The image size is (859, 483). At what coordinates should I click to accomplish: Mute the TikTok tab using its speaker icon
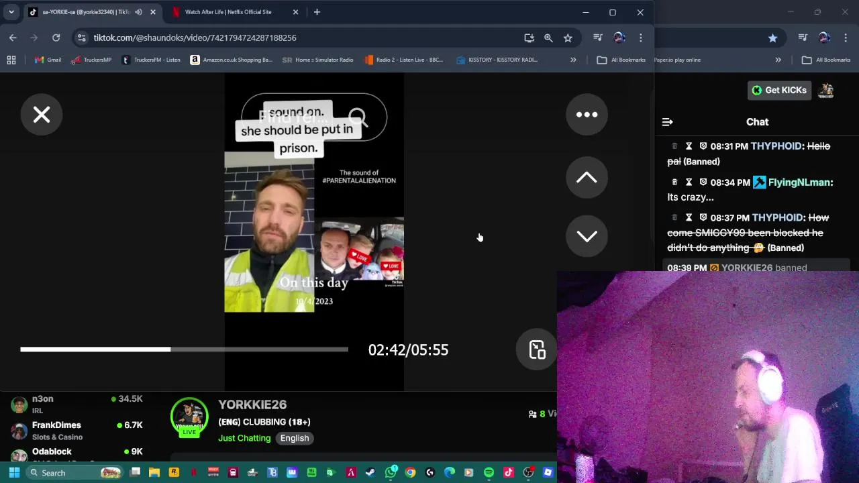138,12
